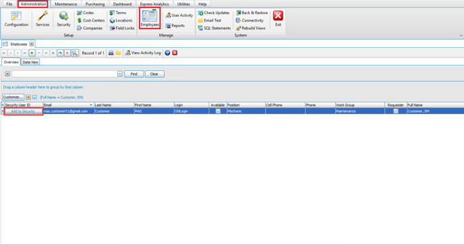Screen dimensions: 464x245
Task: Run the Email Test
Action: 210,20
